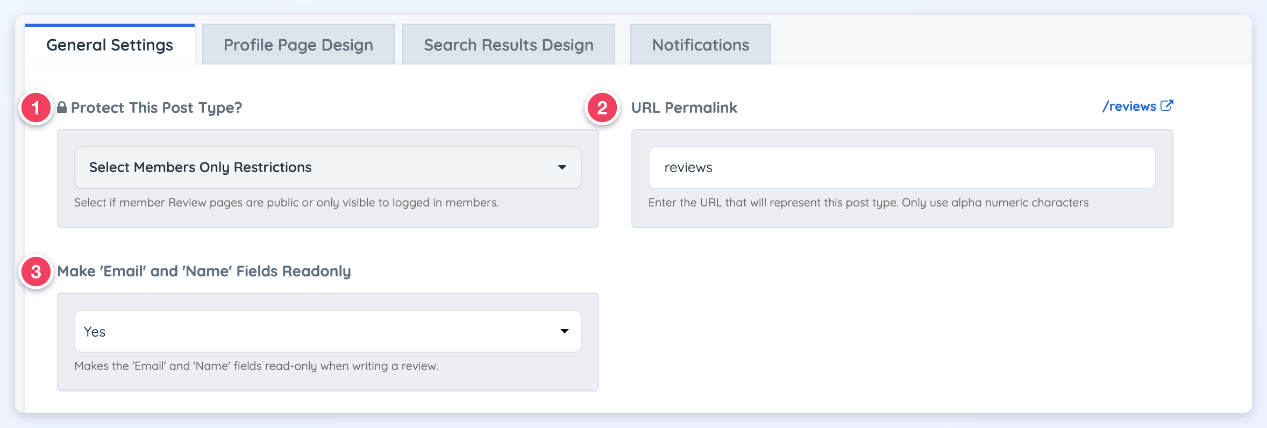The width and height of the screenshot is (1267, 428).
Task: Click the help text "Makes the 'Email' and 'Name' fields read-only"
Action: click(257, 366)
